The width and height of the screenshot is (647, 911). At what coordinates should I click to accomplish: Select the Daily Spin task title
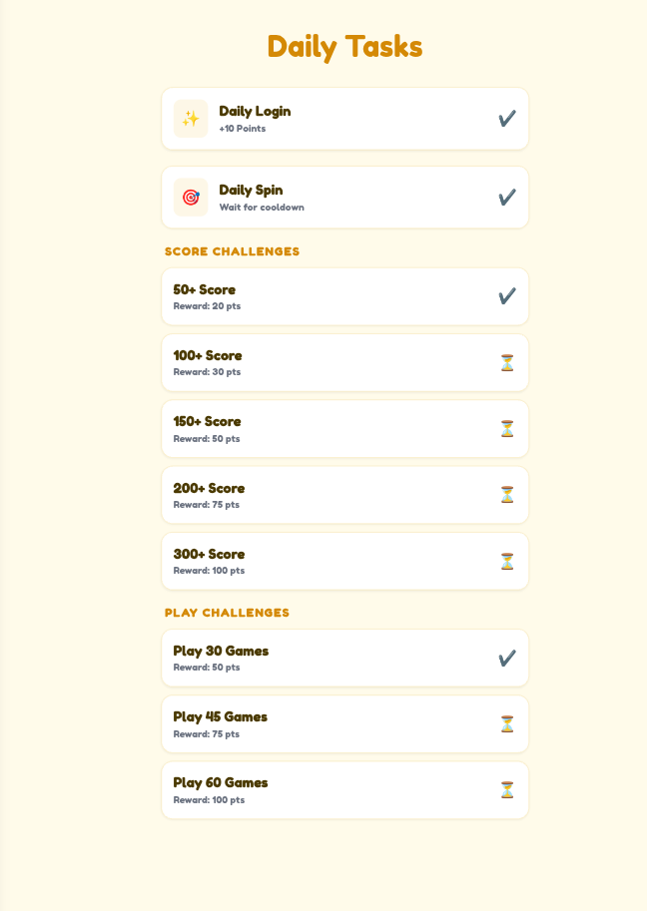[251, 190]
